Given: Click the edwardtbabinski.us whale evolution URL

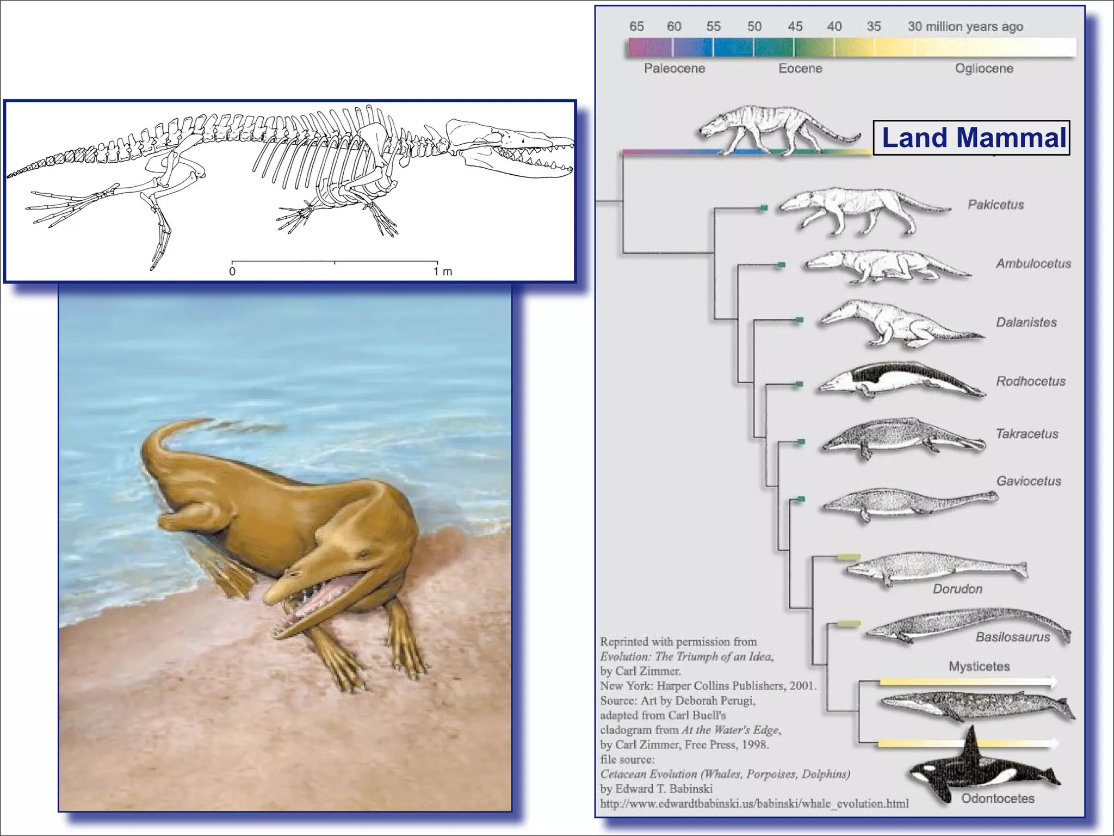Looking at the screenshot, I should [x=754, y=803].
